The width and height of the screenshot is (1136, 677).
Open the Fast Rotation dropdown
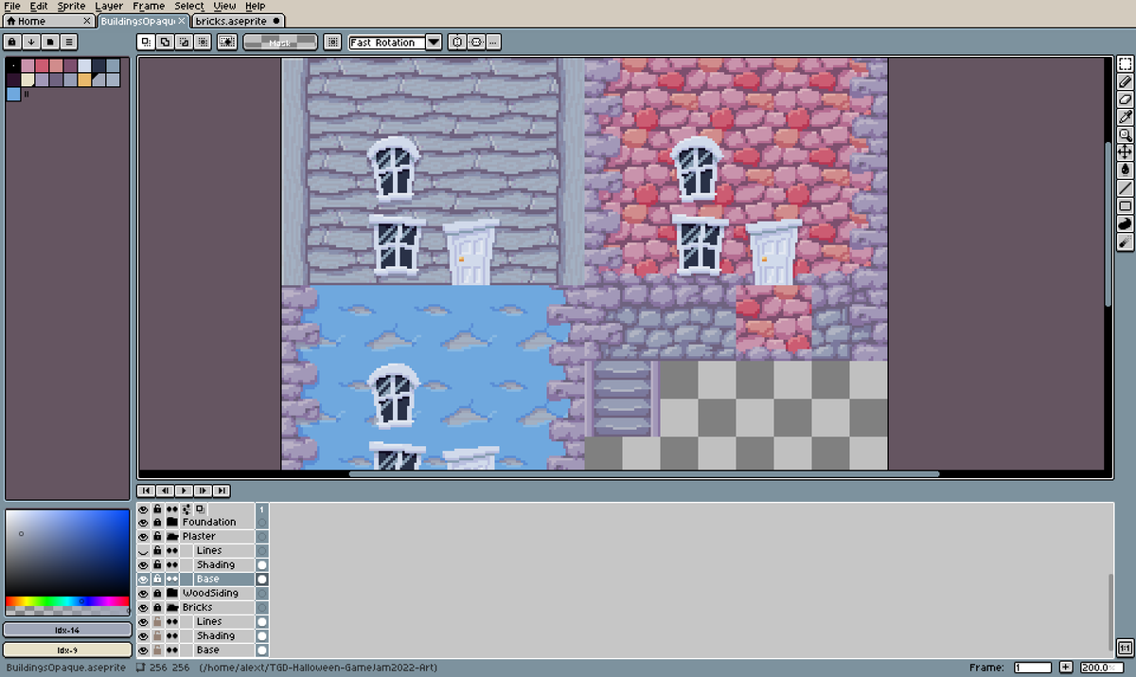coord(434,42)
